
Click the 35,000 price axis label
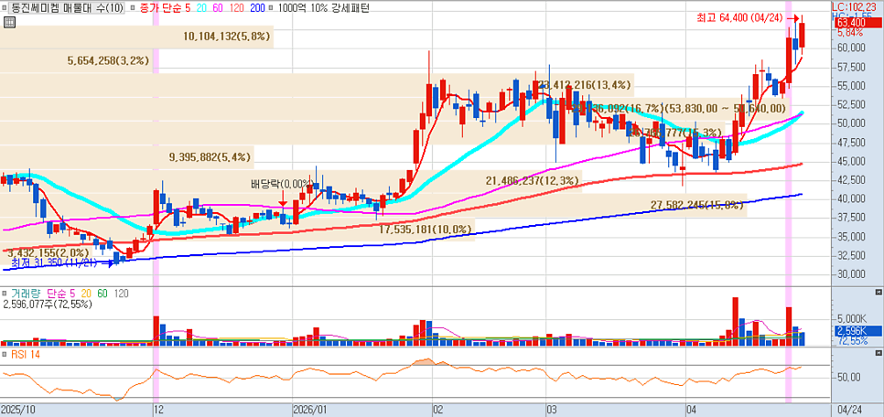tap(851, 236)
